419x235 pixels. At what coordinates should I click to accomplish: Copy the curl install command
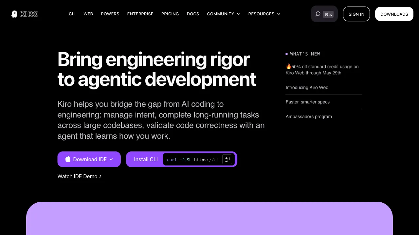227,159
